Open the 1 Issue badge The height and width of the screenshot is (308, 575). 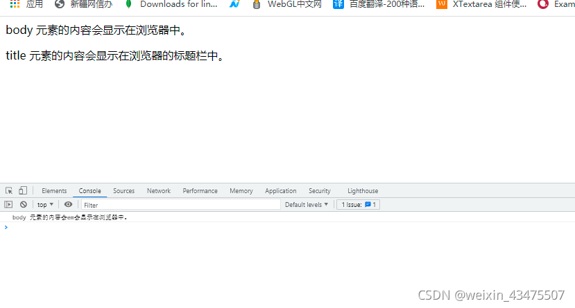click(x=359, y=204)
